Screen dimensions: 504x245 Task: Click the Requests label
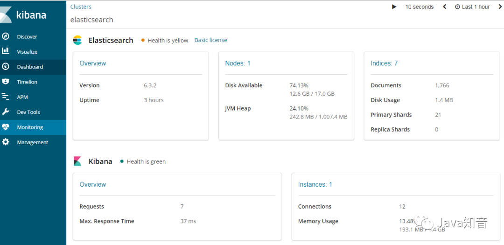[x=91, y=207]
